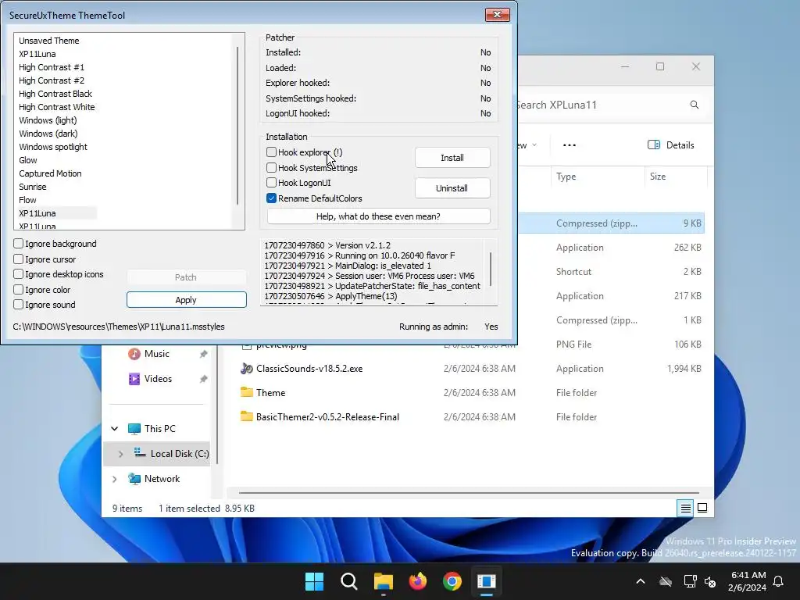
Task: Click the Uninstall button
Action: 452,188
